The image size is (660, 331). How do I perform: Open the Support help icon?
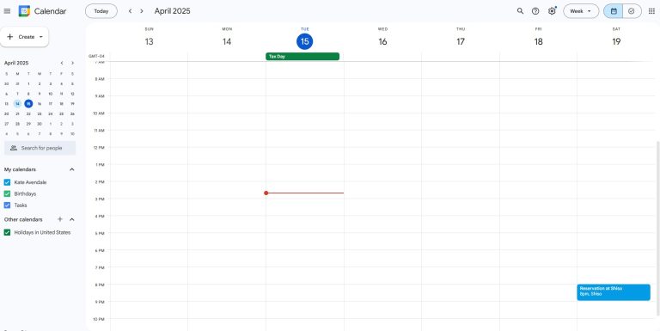[x=535, y=11]
